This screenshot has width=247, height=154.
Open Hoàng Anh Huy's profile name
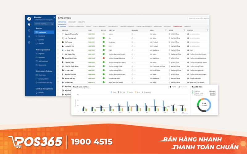70,78
